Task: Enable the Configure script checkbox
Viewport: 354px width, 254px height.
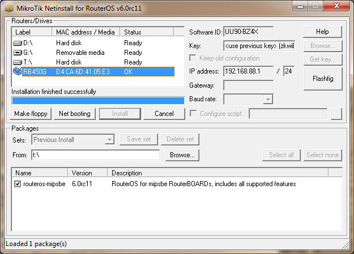Action: point(193,113)
